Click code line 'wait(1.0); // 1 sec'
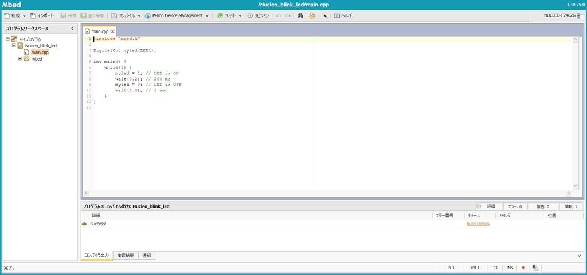The image size is (587, 275). point(141,91)
